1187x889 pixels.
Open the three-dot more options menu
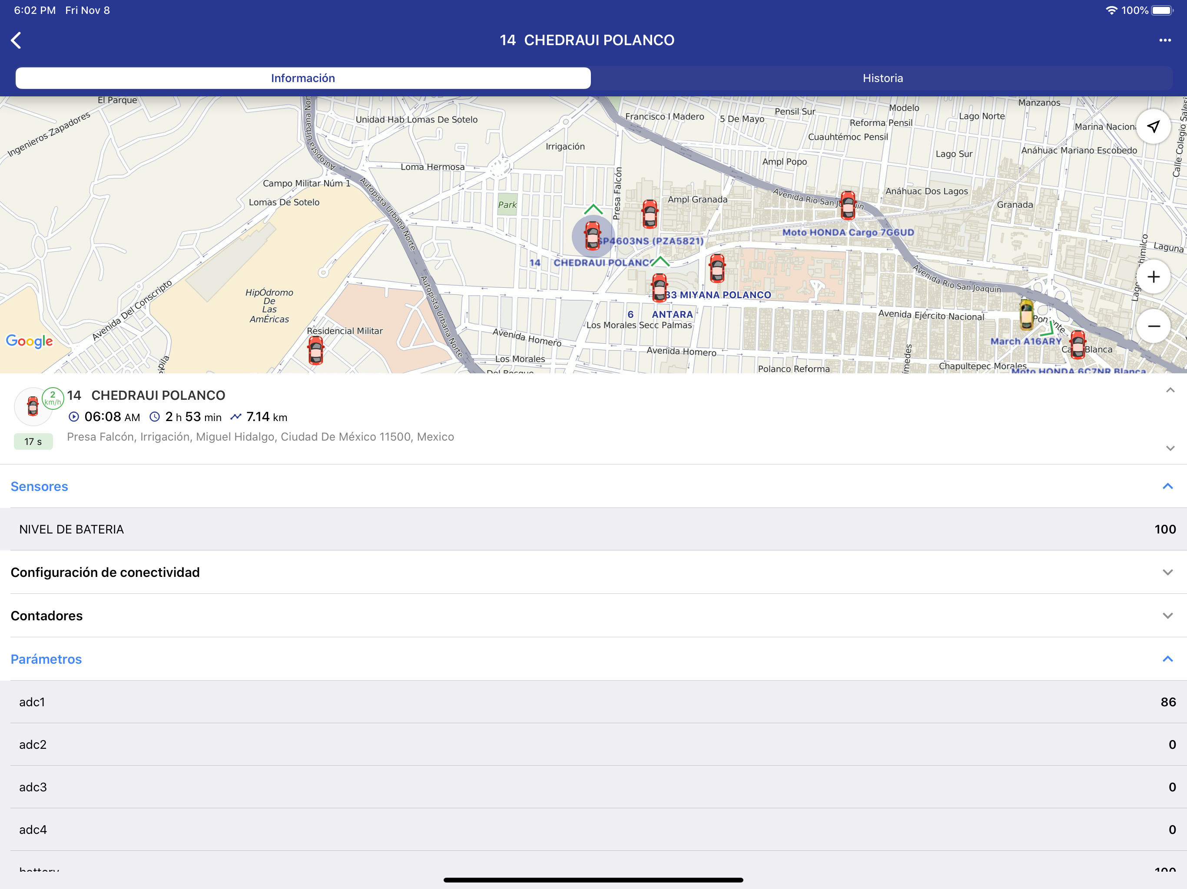pos(1164,40)
